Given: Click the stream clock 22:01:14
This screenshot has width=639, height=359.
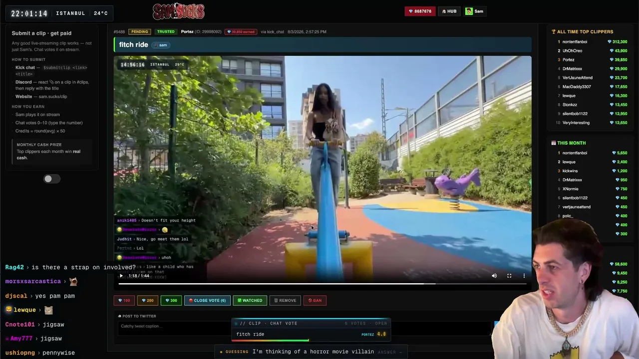Looking at the screenshot, I should point(29,13).
